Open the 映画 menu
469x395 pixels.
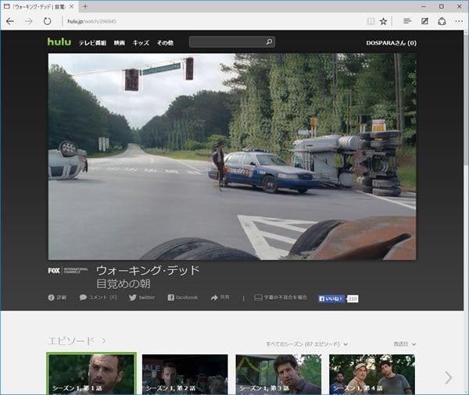pyautogui.click(x=119, y=43)
